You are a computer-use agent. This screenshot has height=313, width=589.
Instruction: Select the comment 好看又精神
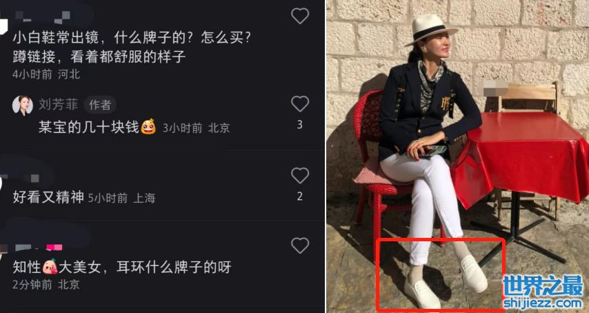[x=48, y=196]
